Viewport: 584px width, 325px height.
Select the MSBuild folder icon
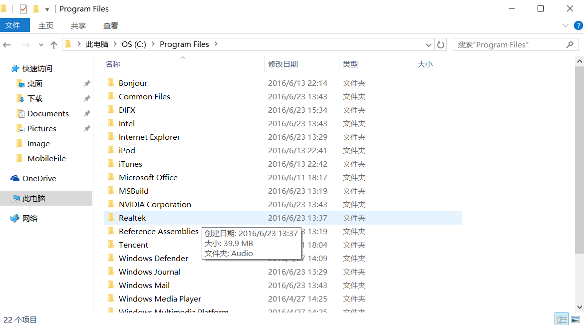111,190
